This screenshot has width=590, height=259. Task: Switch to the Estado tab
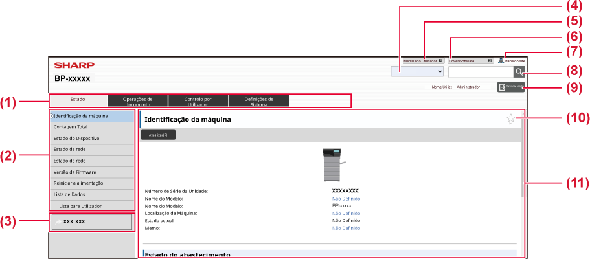(x=78, y=100)
